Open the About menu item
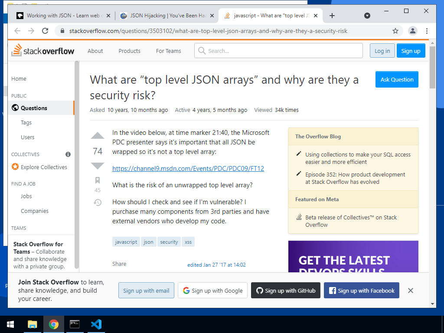The height and width of the screenshot is (333, 444). pyautogui.click(x=95, y=51)
